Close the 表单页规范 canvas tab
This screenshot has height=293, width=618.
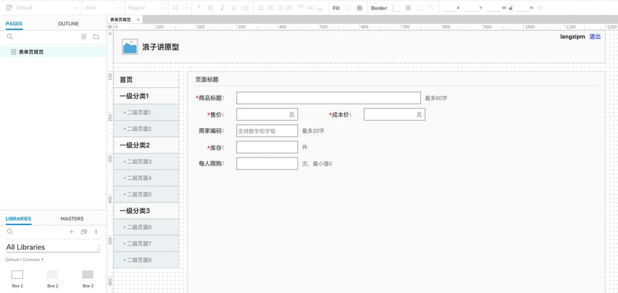(x=138, y=20)
